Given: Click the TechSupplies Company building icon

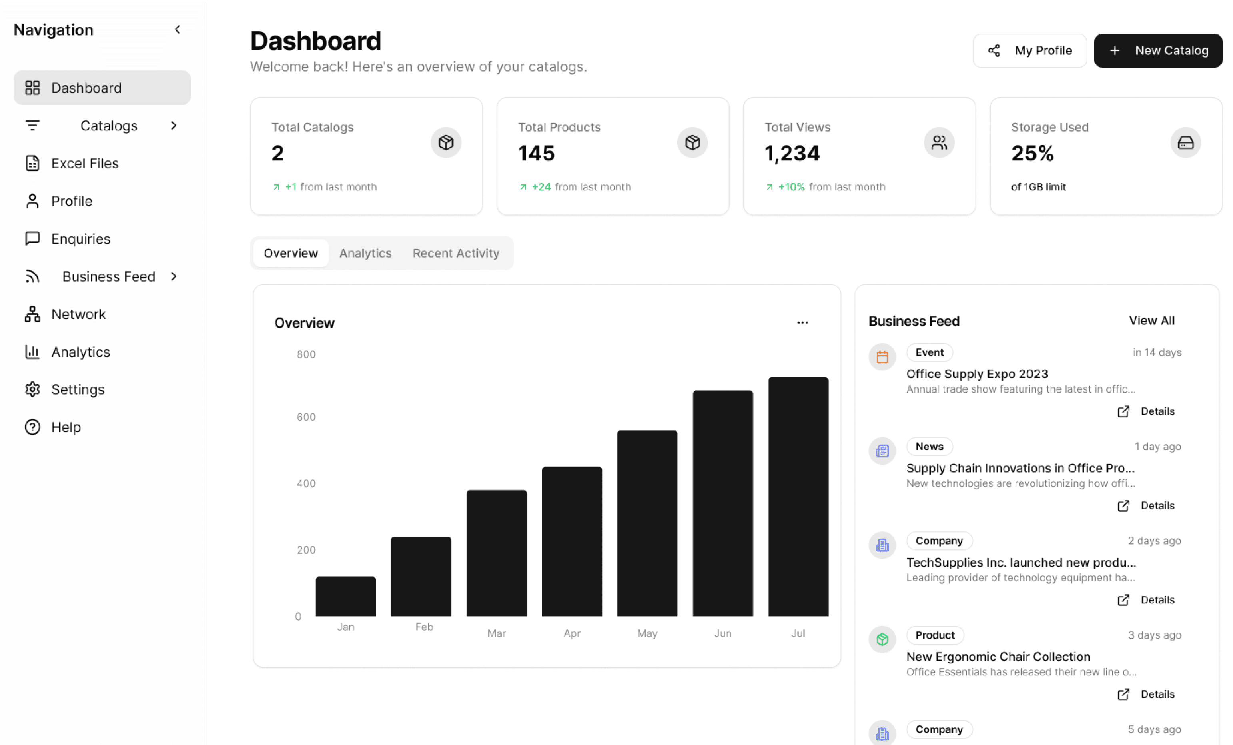Looking at the screenshot, I should pos(882,545).
